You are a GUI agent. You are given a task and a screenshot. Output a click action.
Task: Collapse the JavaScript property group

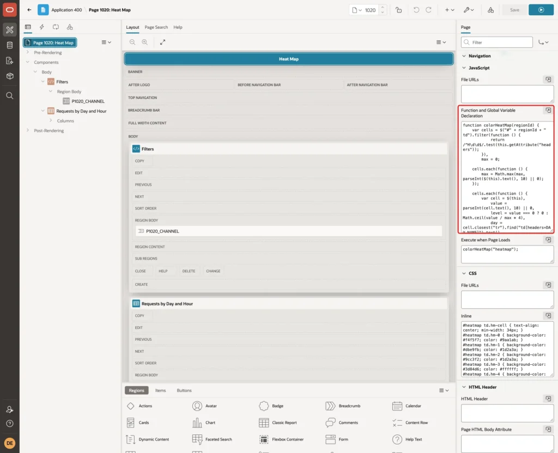click(x=464, y=68)
